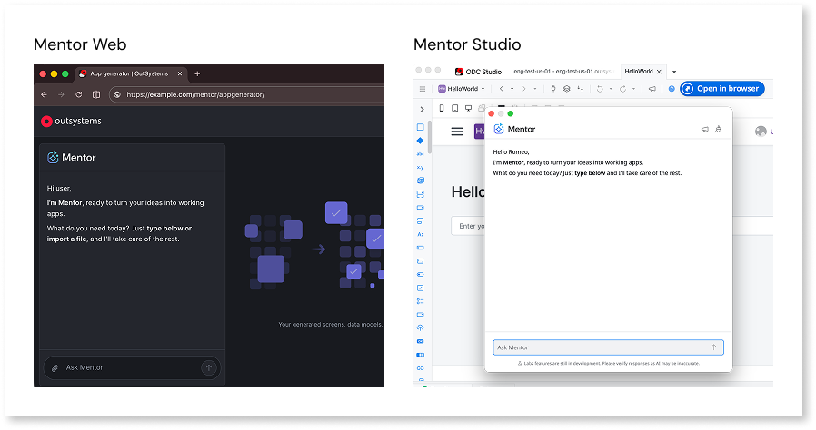The height and width of the screenshot is (430, 816).
Task: Switch to the ODC Studio tab
Action: tap(478, 72)
